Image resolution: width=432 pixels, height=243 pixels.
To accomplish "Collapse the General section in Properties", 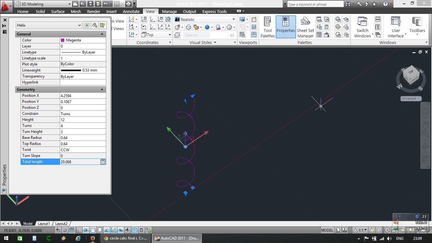I will tap(102, 34).
